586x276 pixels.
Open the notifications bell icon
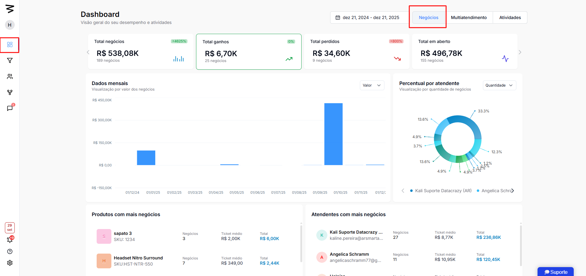pos(10,239)
